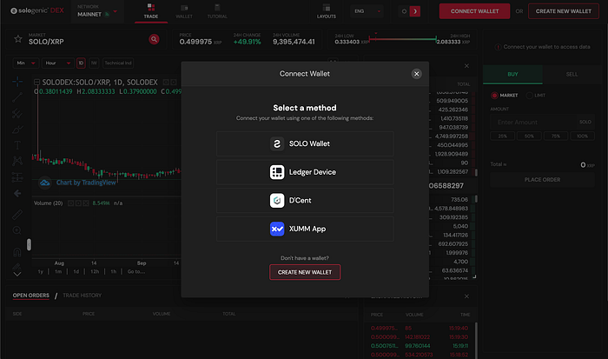Switch to the Trade History tab
The height and width of the screenshot is (359, 608).
[83, 296]
